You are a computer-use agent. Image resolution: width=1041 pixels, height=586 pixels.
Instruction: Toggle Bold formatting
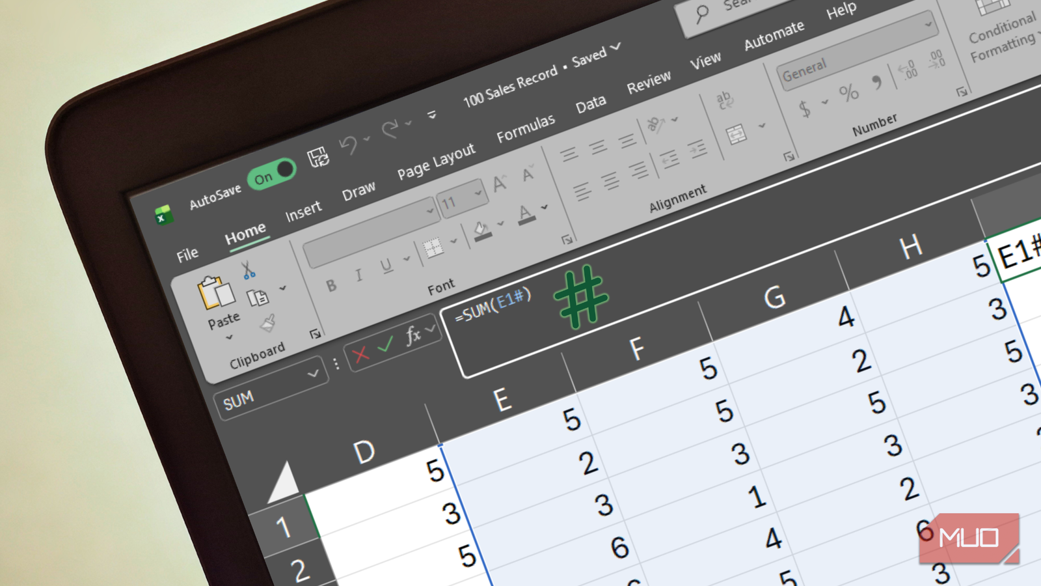[331, 286]
